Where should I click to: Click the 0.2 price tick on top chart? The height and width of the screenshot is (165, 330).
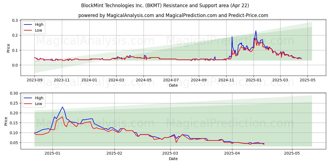point(15,35)
